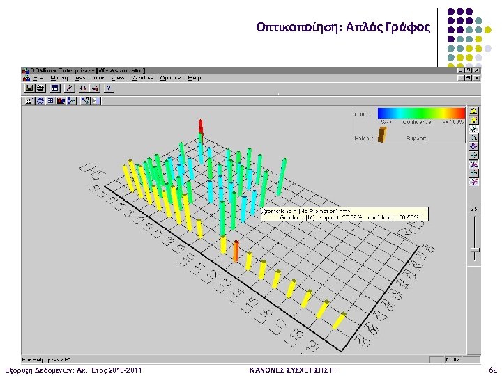Click the No Promotion rule tooltip
Image resolution: width=502 pixels, height=376 pixels.
pyautogui.click(x=345, y=214)
